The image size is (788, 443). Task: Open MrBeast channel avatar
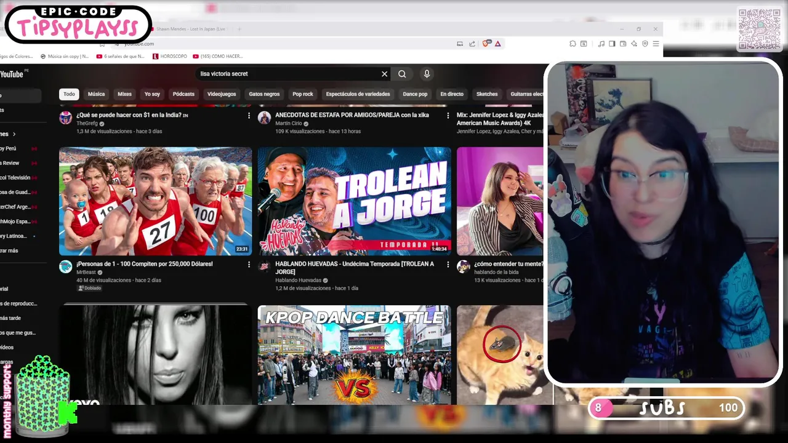(66, 267)
